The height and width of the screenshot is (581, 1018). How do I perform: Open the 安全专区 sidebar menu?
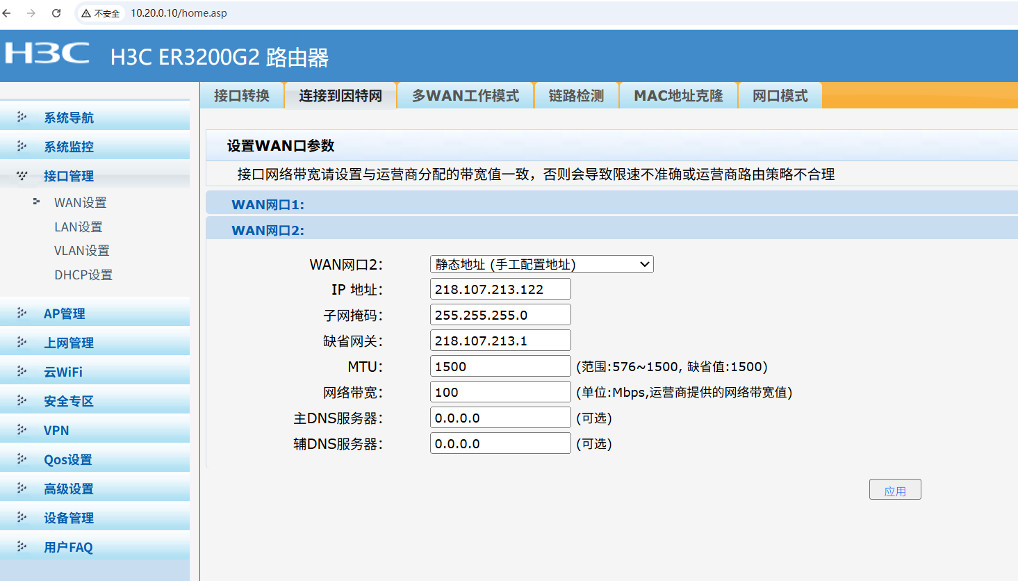click(68, 401)
